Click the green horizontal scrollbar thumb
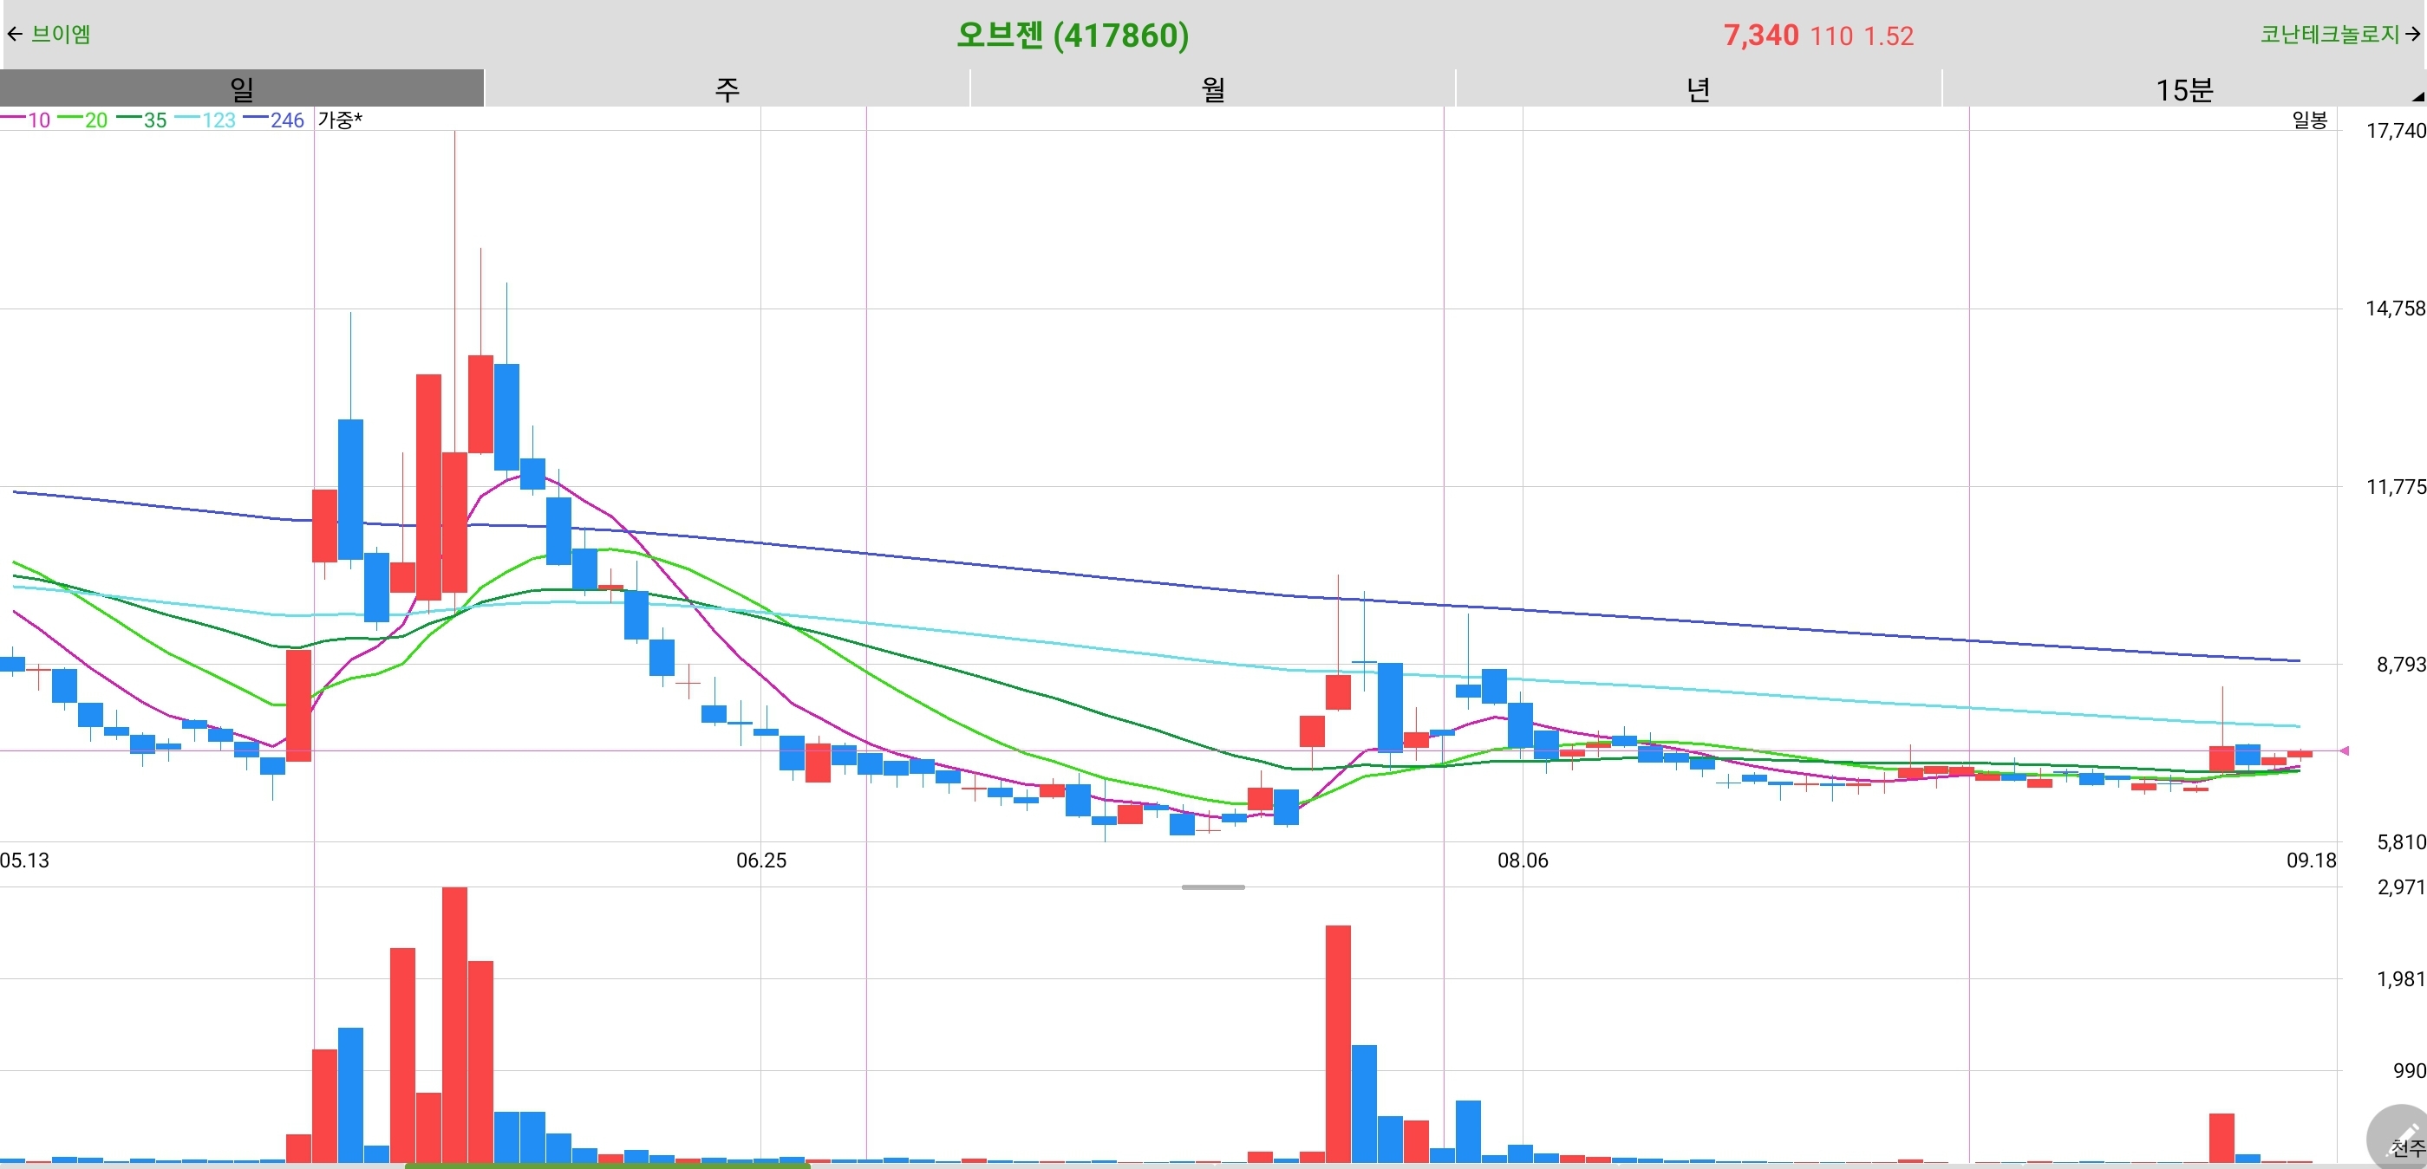The image size is (2427, 1169). pyautogui.click(x=608, y=1166)
